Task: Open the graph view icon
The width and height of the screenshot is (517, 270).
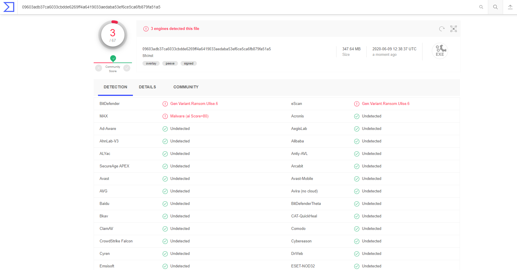Action: coord(454,29)
